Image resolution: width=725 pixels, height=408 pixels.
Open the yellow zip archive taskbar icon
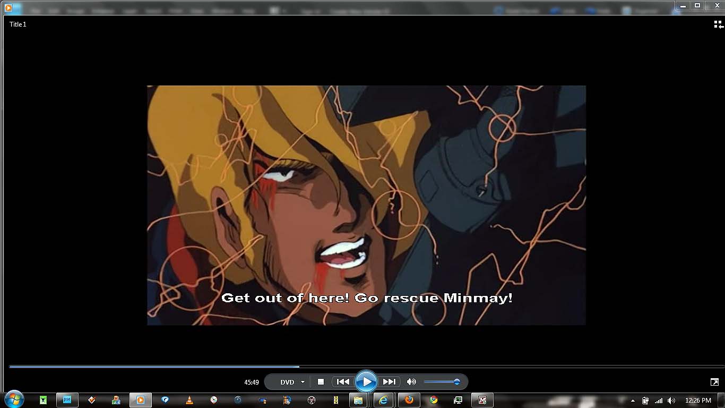335,400
